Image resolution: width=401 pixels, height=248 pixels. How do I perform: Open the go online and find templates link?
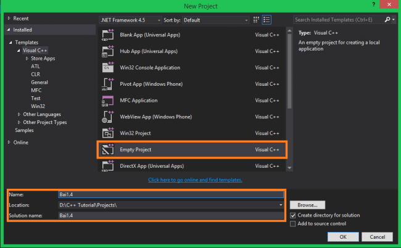coord(195,180)
